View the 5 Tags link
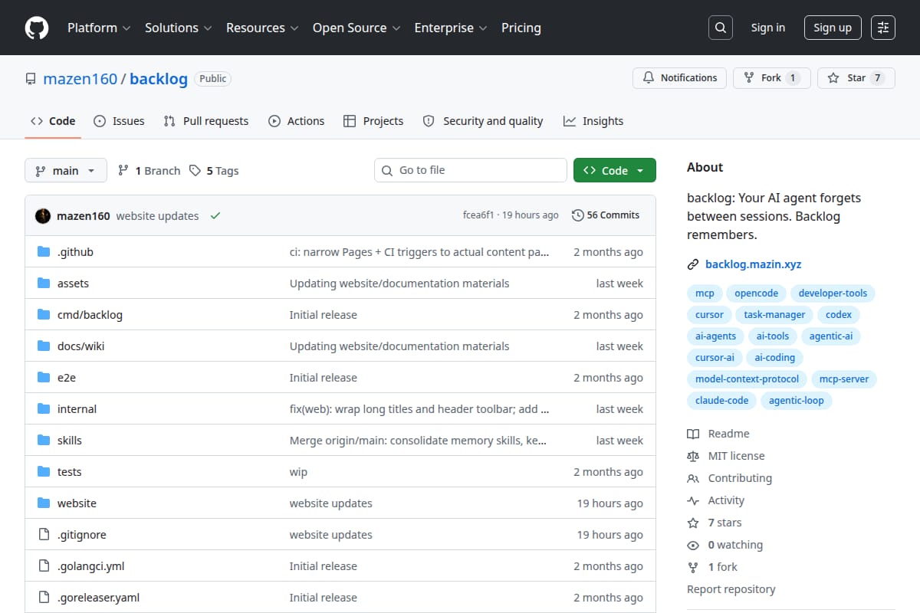 coord(214,171)
